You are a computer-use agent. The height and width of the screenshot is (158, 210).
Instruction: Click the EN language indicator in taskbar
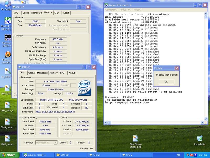178,155
